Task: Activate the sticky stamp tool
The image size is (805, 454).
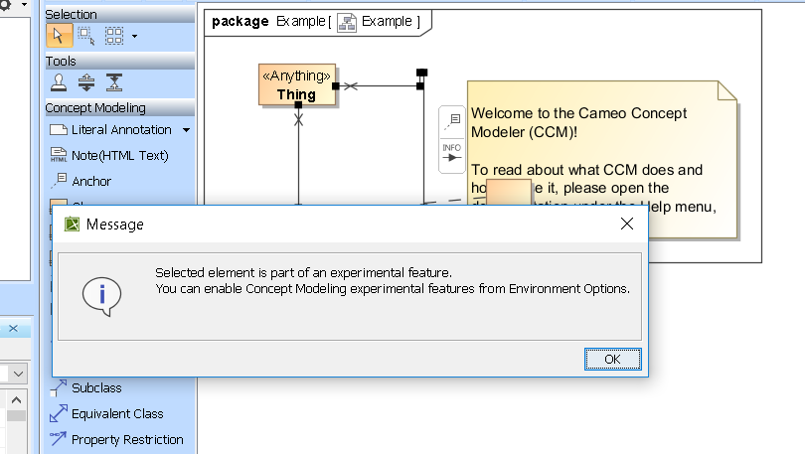Action: click(x=59, y=82)
